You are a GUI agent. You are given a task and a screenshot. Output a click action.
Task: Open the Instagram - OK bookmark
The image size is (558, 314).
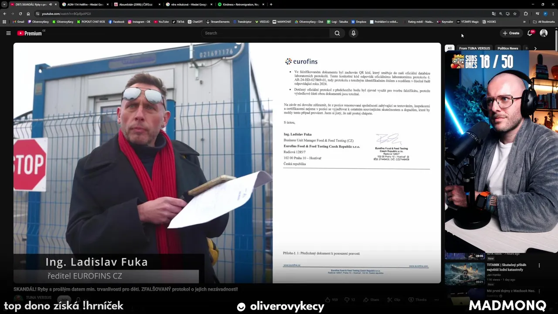(139, 22)
